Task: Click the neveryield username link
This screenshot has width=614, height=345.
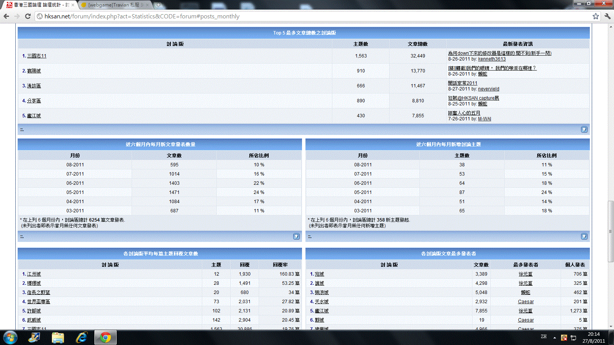Action: [x=489, y=89]
